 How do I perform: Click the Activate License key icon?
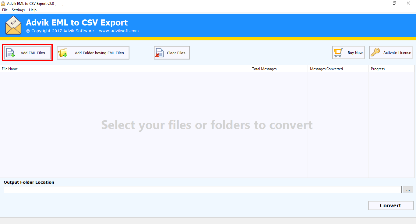click(x=375, y=53)
